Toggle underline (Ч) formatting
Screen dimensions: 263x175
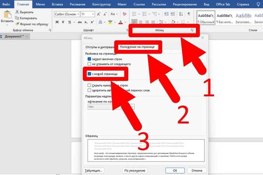69,22
